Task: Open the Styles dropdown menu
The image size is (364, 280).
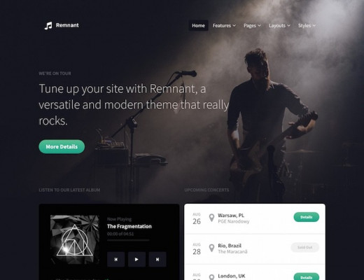Action: (307, 25)
